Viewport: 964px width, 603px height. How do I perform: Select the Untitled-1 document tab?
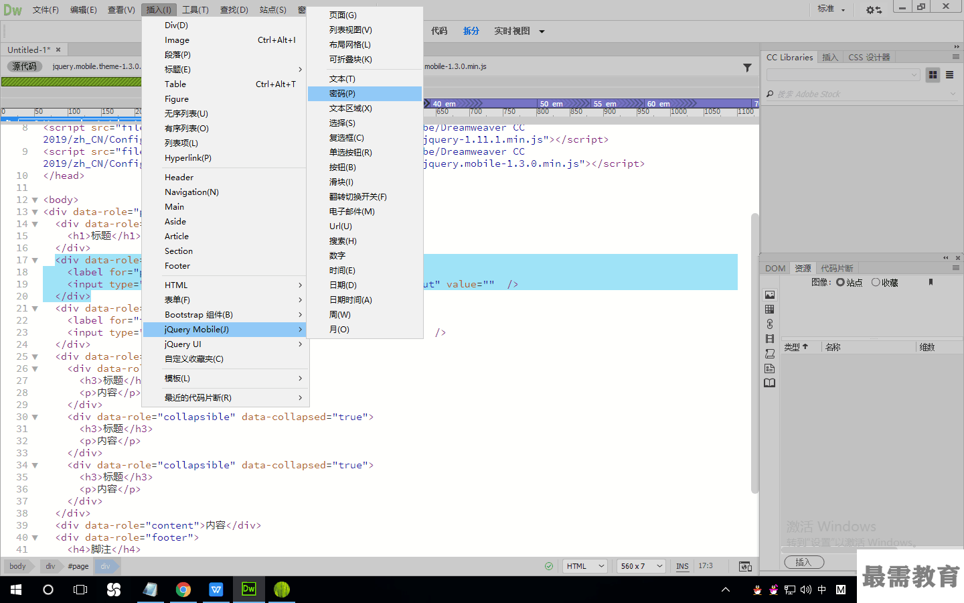tap(29, 50)
